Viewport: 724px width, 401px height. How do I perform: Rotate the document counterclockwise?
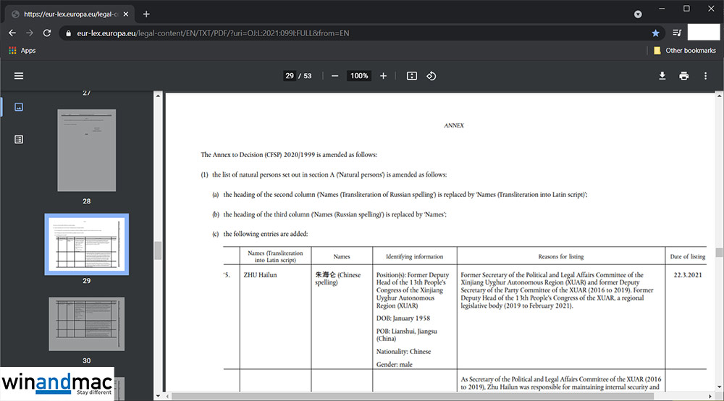tap(431, 76)
